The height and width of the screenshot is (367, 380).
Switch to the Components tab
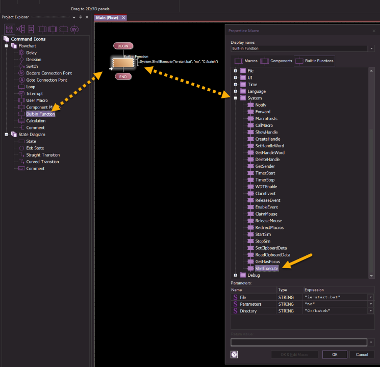click(x=277, y=61)
